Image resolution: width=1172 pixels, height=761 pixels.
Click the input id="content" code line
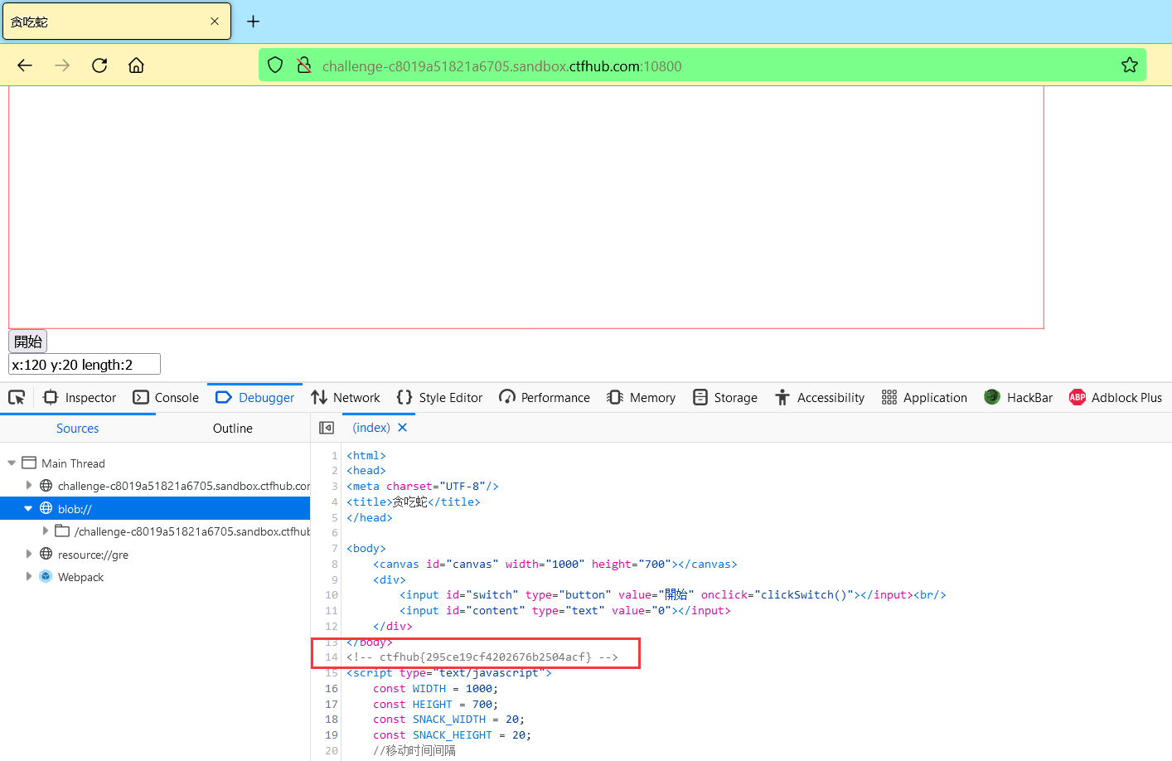pyautogui.click(x=565, y=611)
